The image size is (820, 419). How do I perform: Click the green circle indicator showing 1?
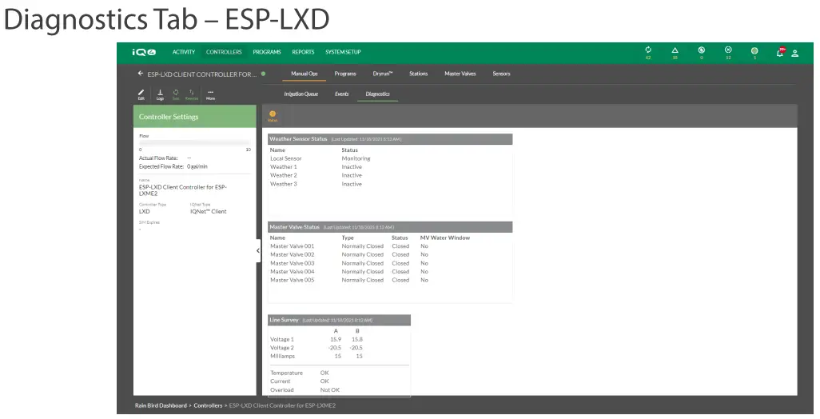pos(754,52)
